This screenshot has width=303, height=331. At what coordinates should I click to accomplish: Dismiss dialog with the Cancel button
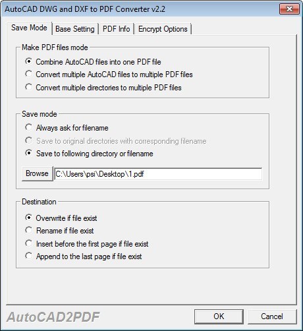[272, 316]
